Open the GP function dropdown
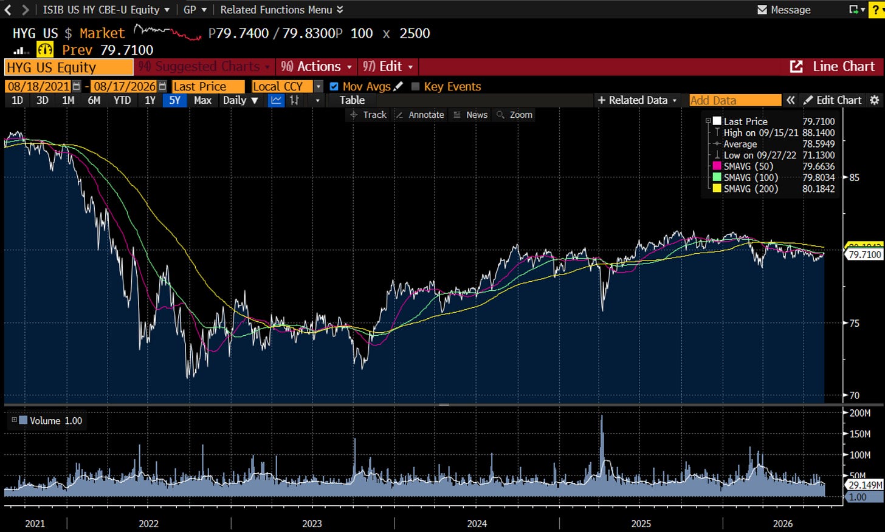Image resolution: width=885 pixels, height=532 pixels. 195,10
